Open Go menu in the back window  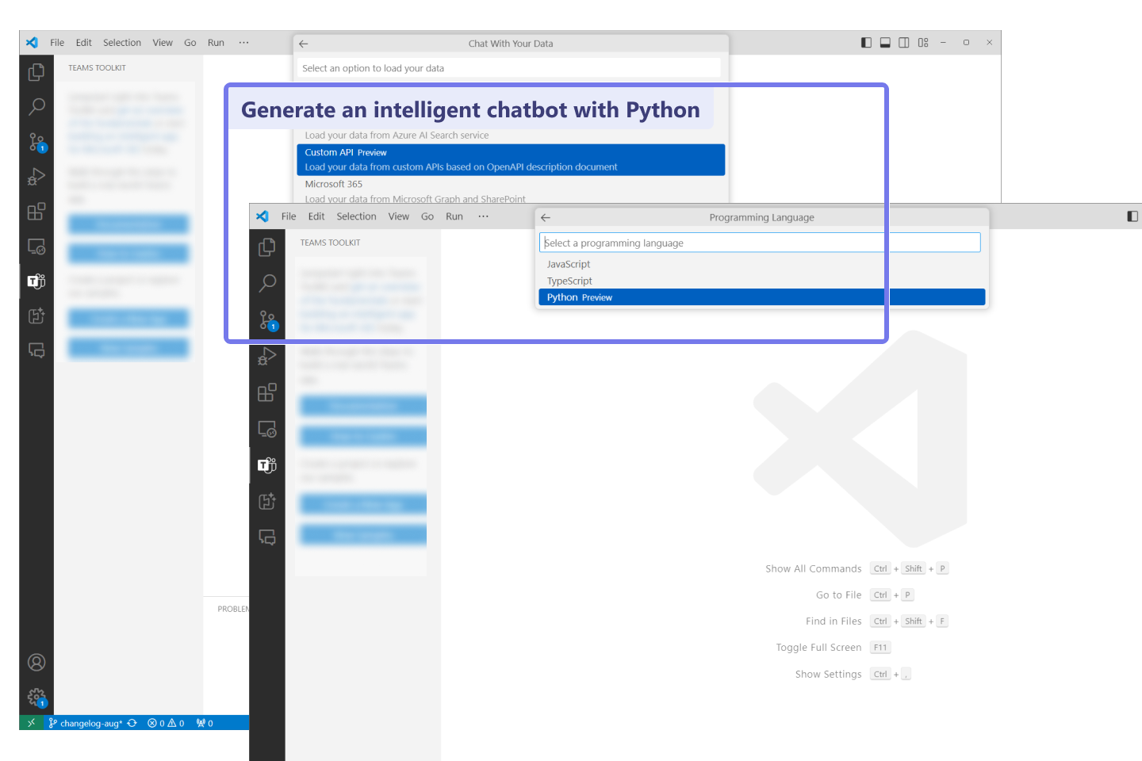pos(190,43)
